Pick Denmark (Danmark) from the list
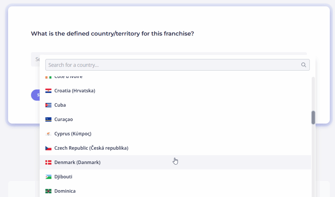The height and width of the screenshot is (197, 335). 175,162
